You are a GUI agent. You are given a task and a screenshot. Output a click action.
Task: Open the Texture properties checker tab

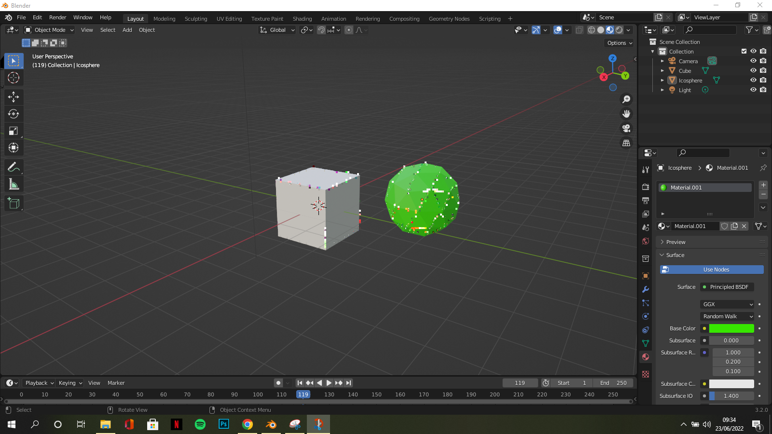(x=646, y=374)
